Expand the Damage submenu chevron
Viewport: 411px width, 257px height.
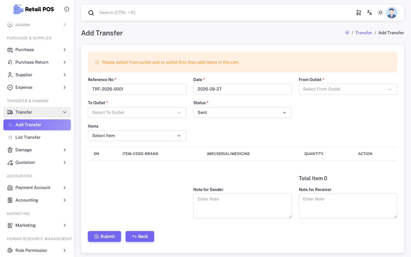coord(65,150)
